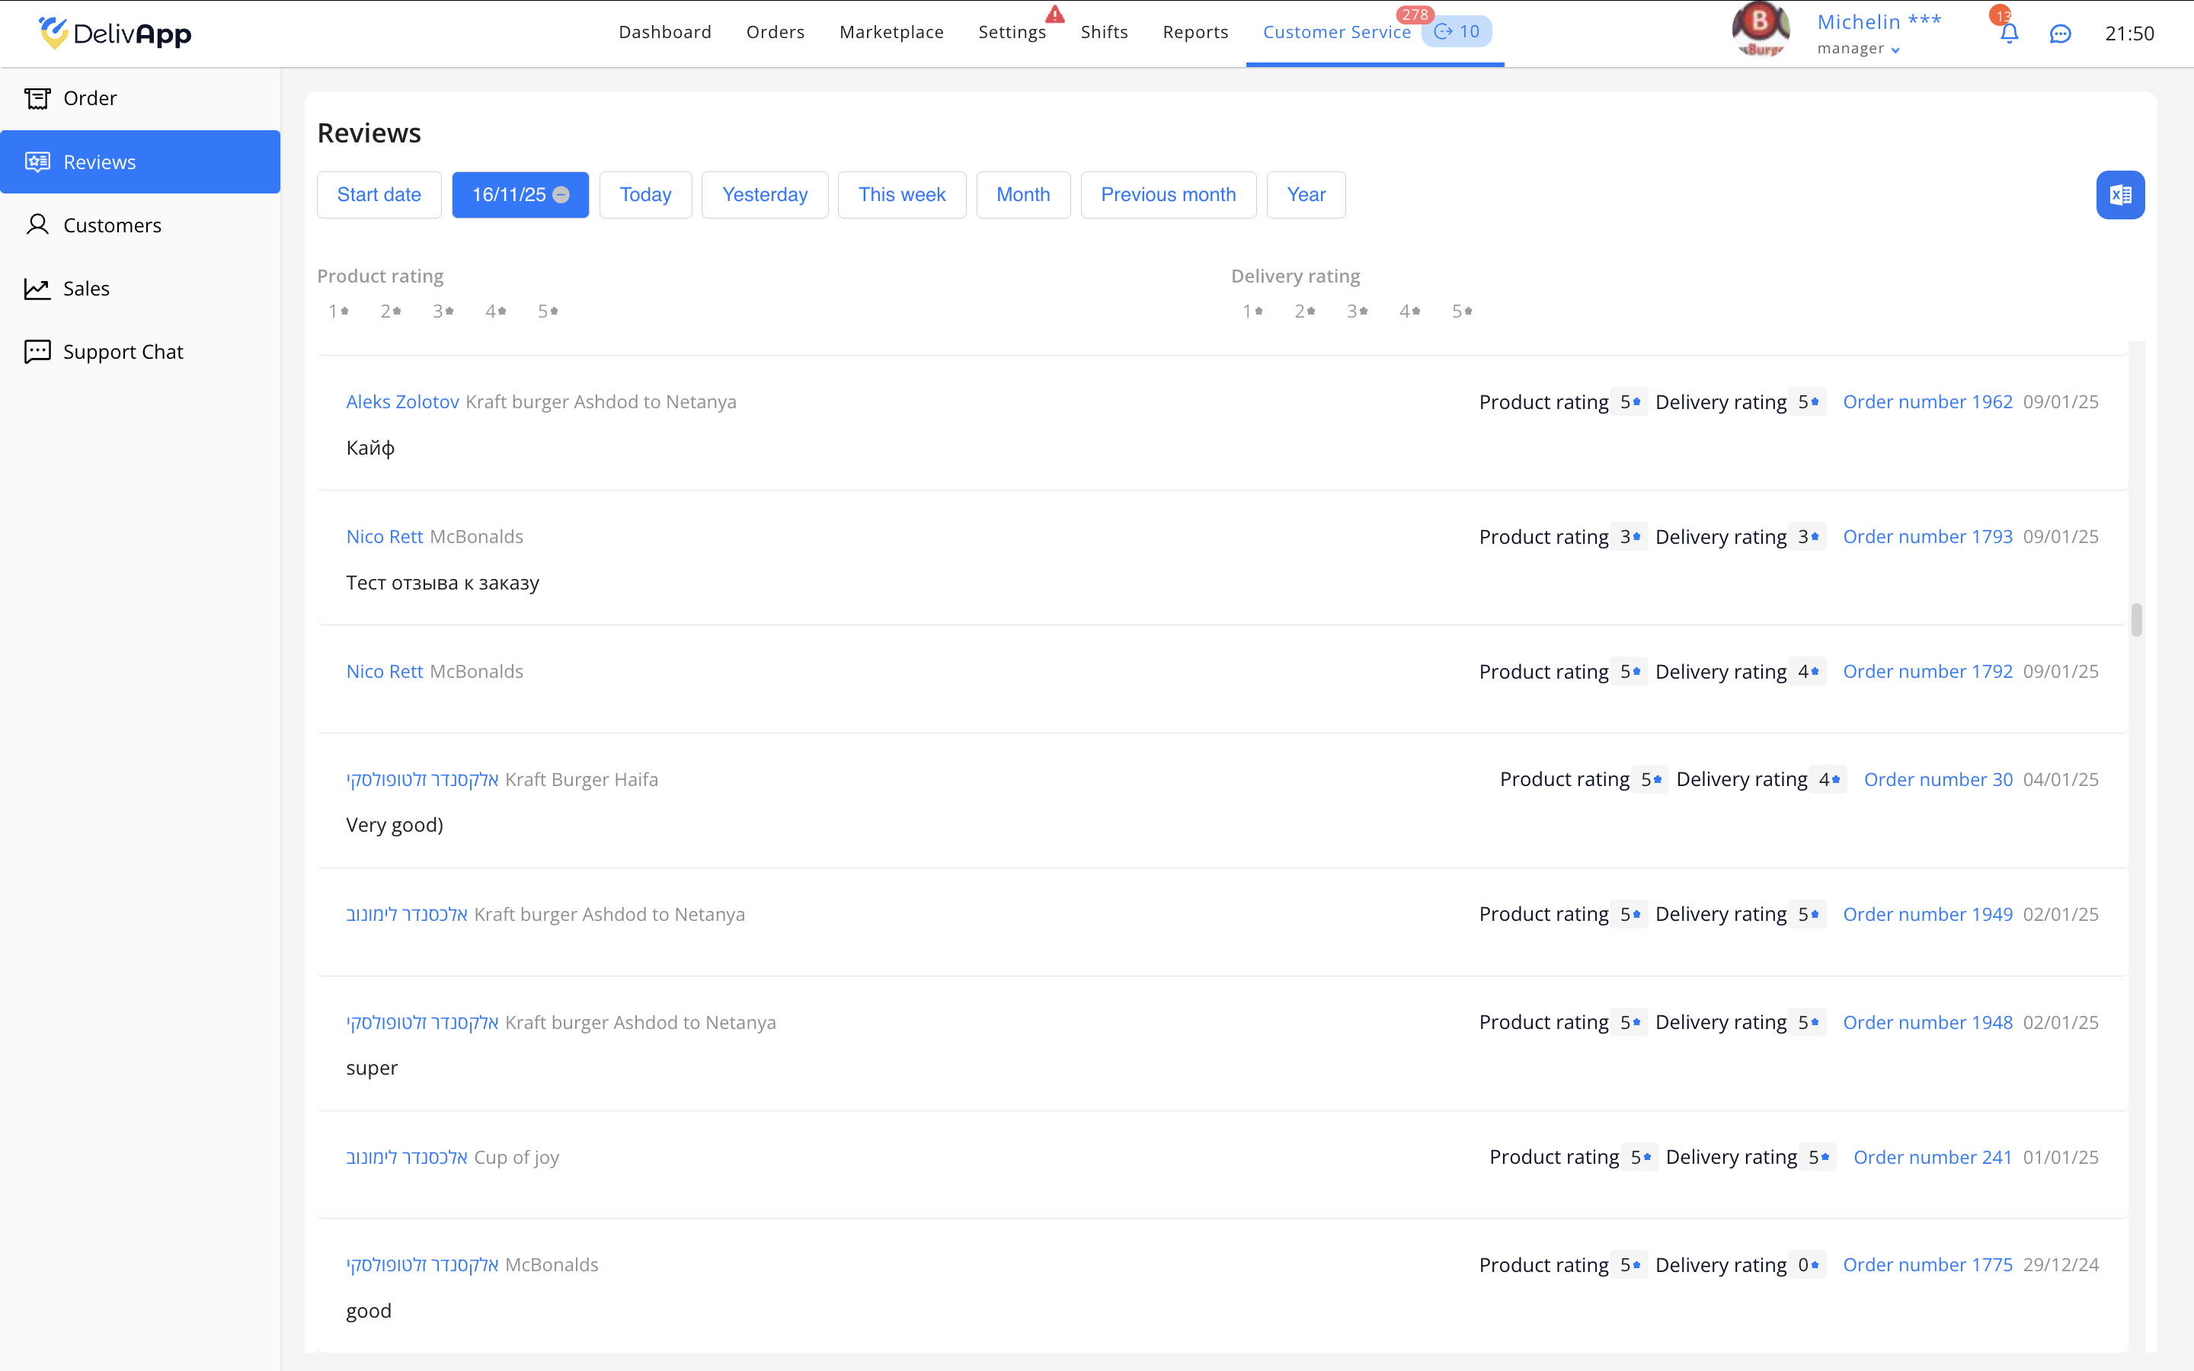Click the Settings warning alert icon
The width and height of the screenshot is (2194, 1371).
point(1054,14)
